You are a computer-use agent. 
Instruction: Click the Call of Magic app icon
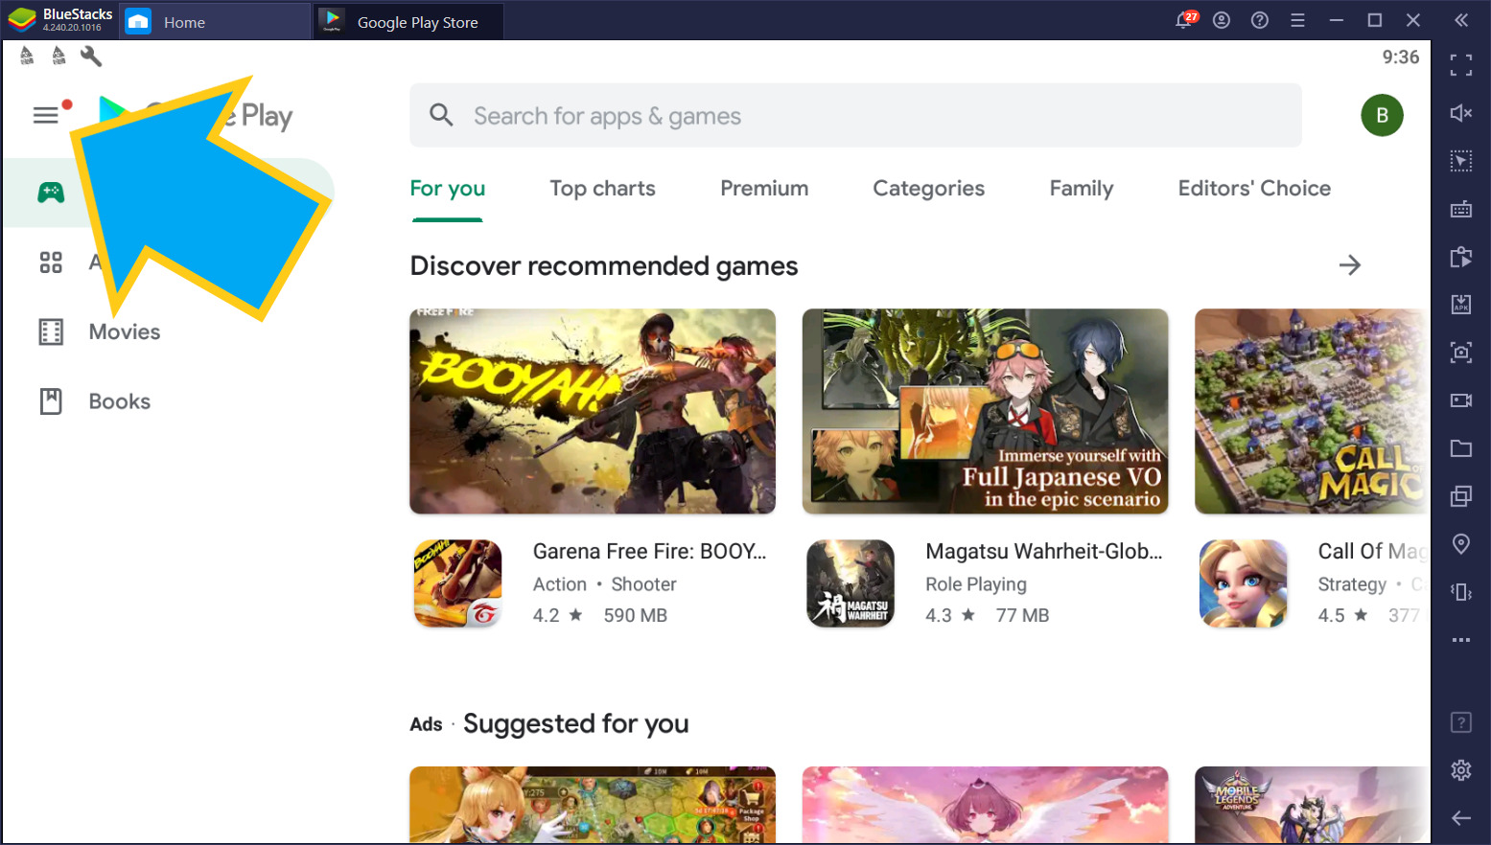pyautogui.click(x=1243, y=583)
